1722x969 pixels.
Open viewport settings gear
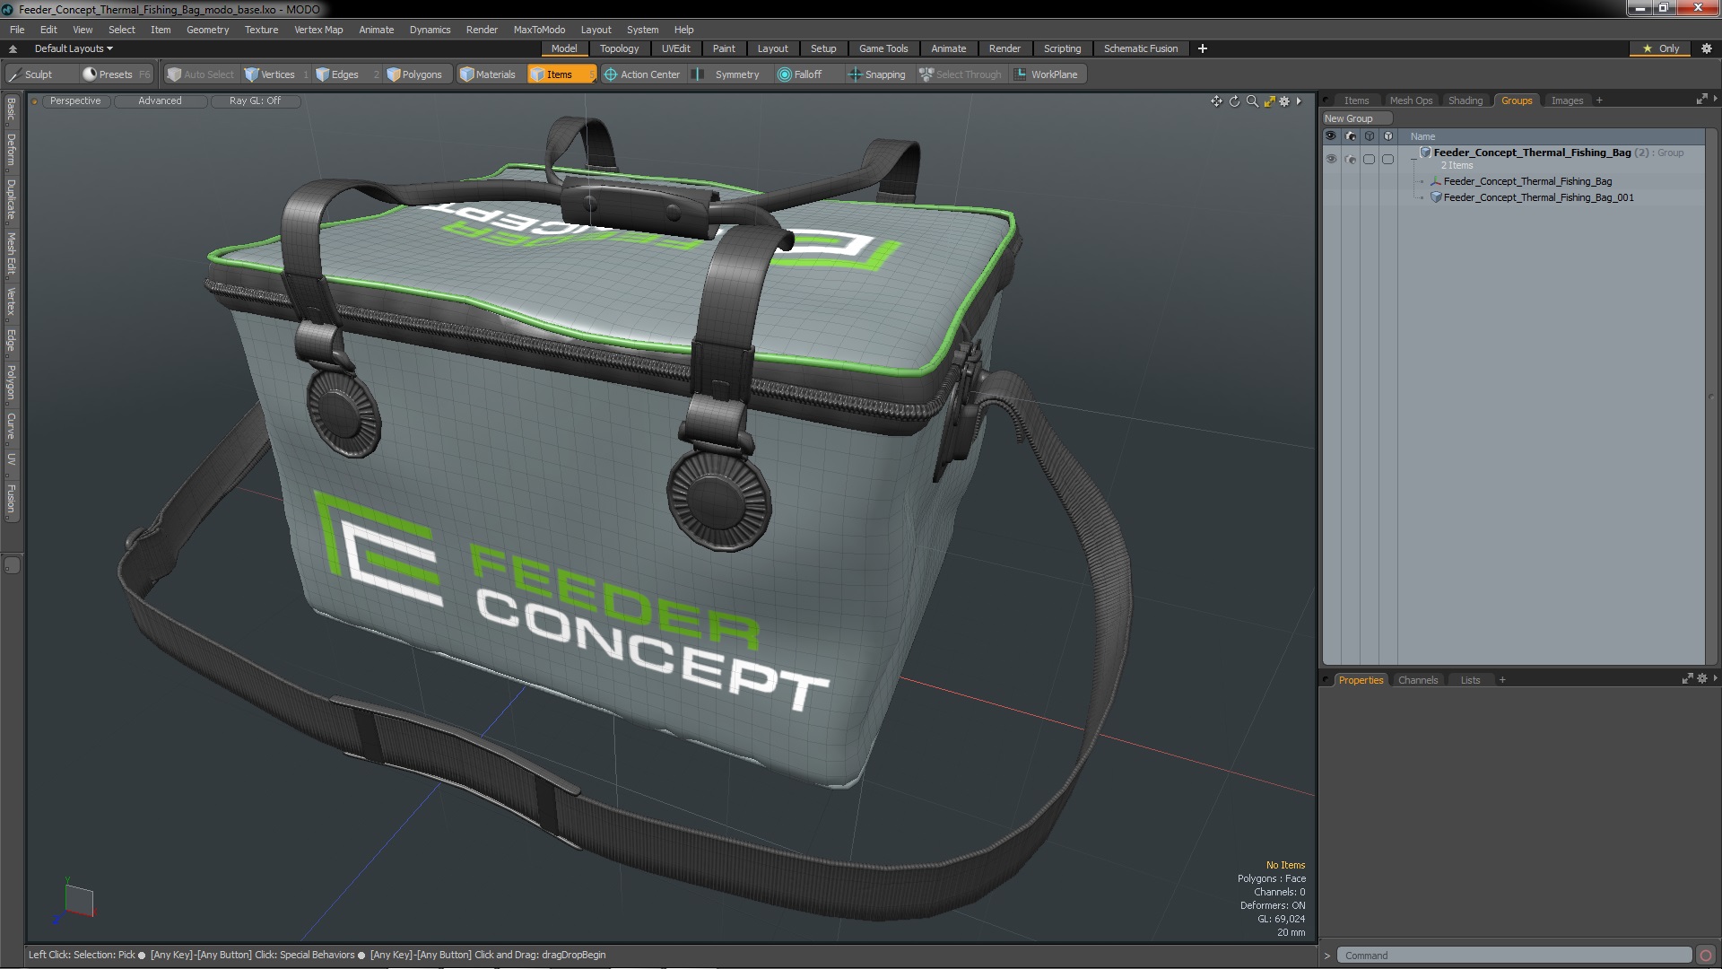click(1284, 101)
